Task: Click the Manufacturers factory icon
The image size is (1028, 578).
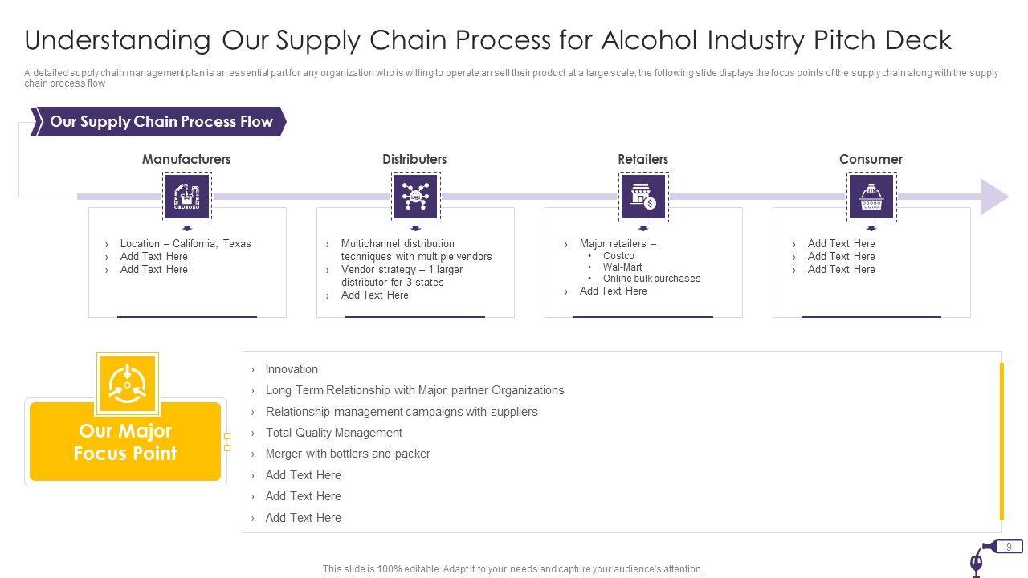Action: pyautogui.click(x=187, y=197)
